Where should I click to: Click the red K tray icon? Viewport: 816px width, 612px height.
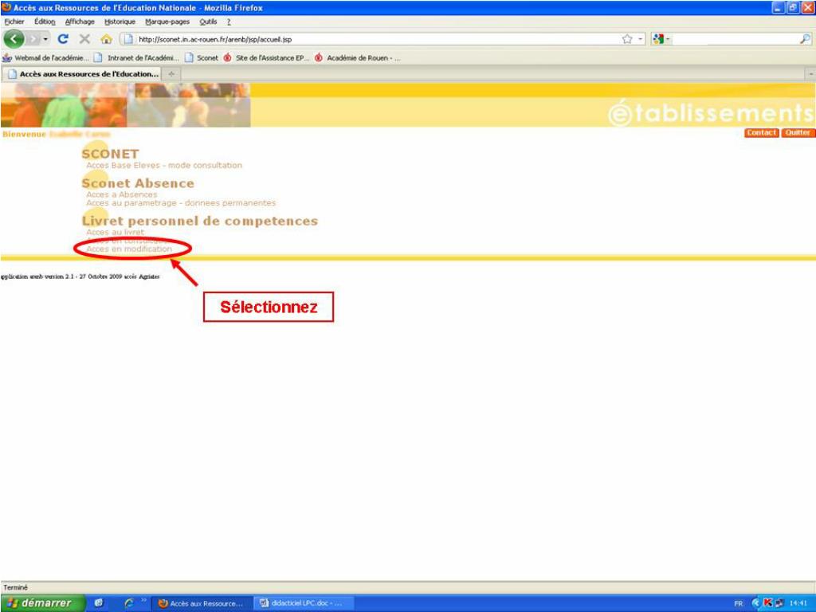767,603
